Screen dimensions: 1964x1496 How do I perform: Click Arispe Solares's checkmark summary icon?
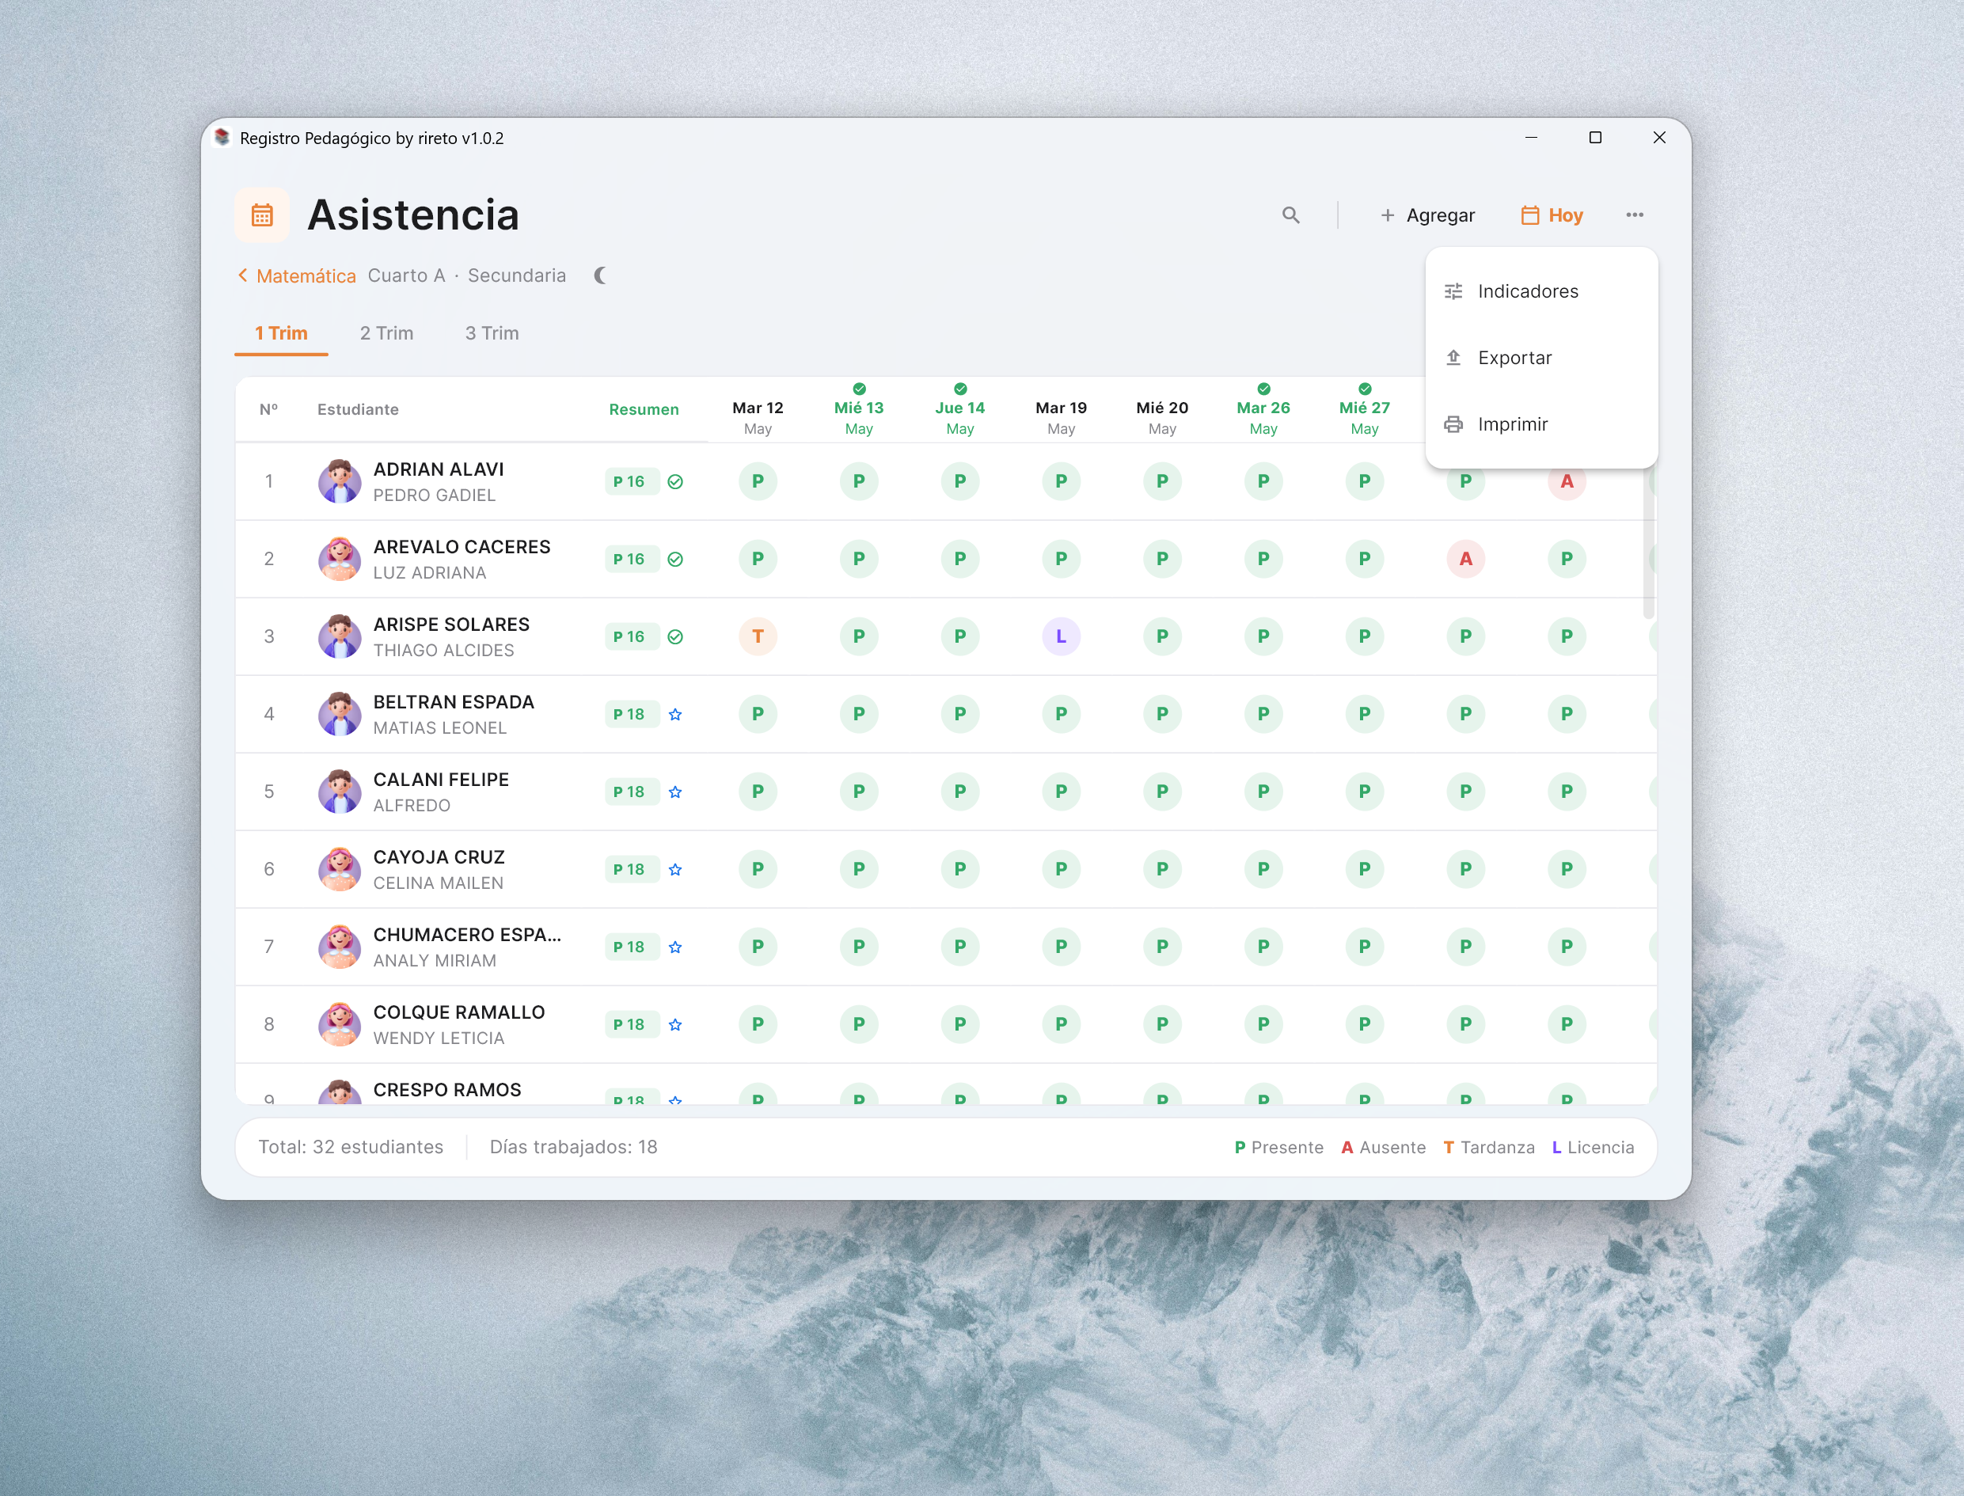675,636
